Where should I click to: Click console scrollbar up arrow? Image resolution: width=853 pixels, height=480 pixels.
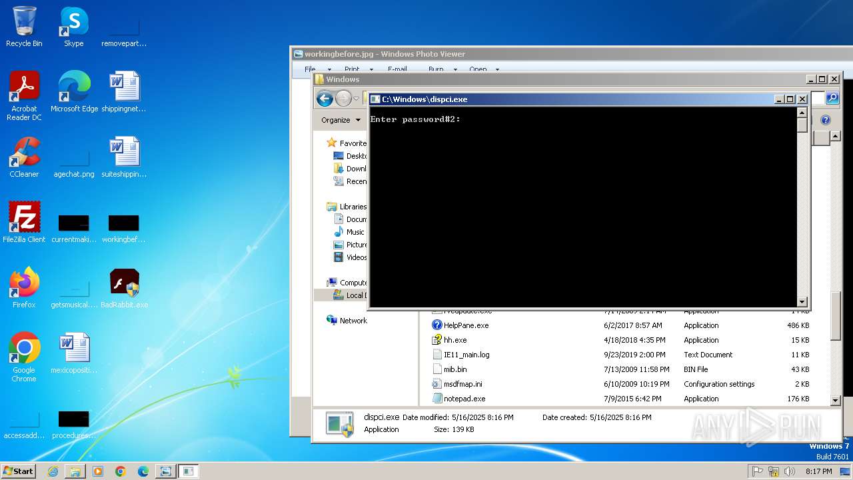tap(802, 113)
